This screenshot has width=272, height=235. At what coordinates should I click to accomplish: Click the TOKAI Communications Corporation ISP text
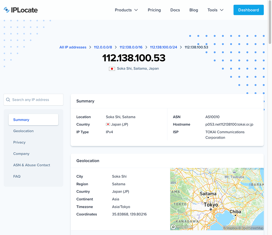(225, 135)
